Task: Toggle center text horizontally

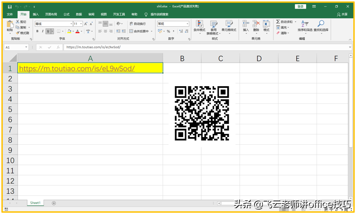Action: 105,31
